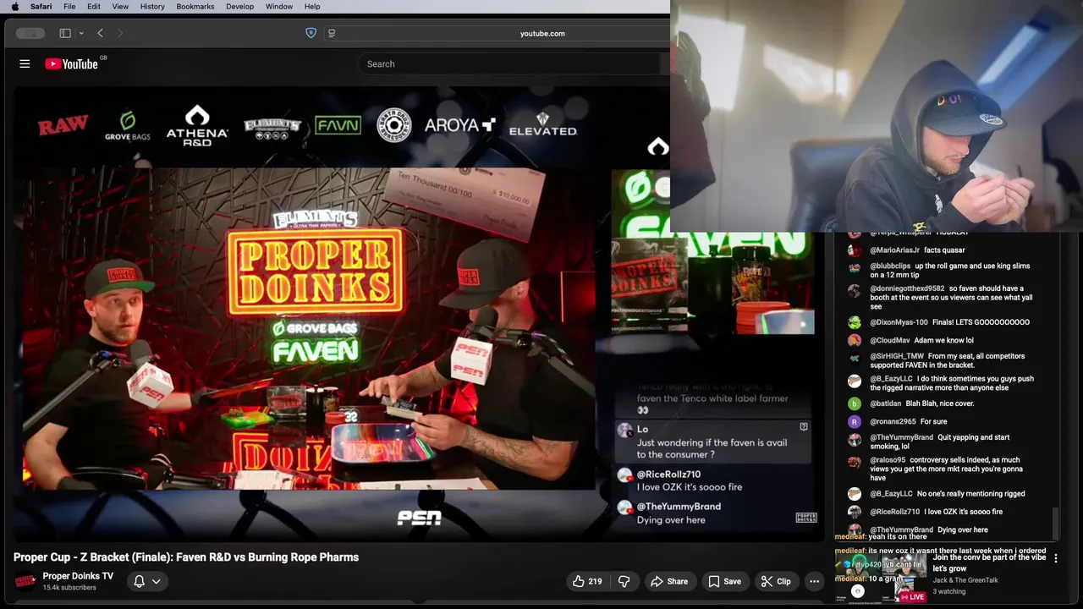Click @raloso95 avatar in chat
1083x609 pixels.
(x=855, y=463)
